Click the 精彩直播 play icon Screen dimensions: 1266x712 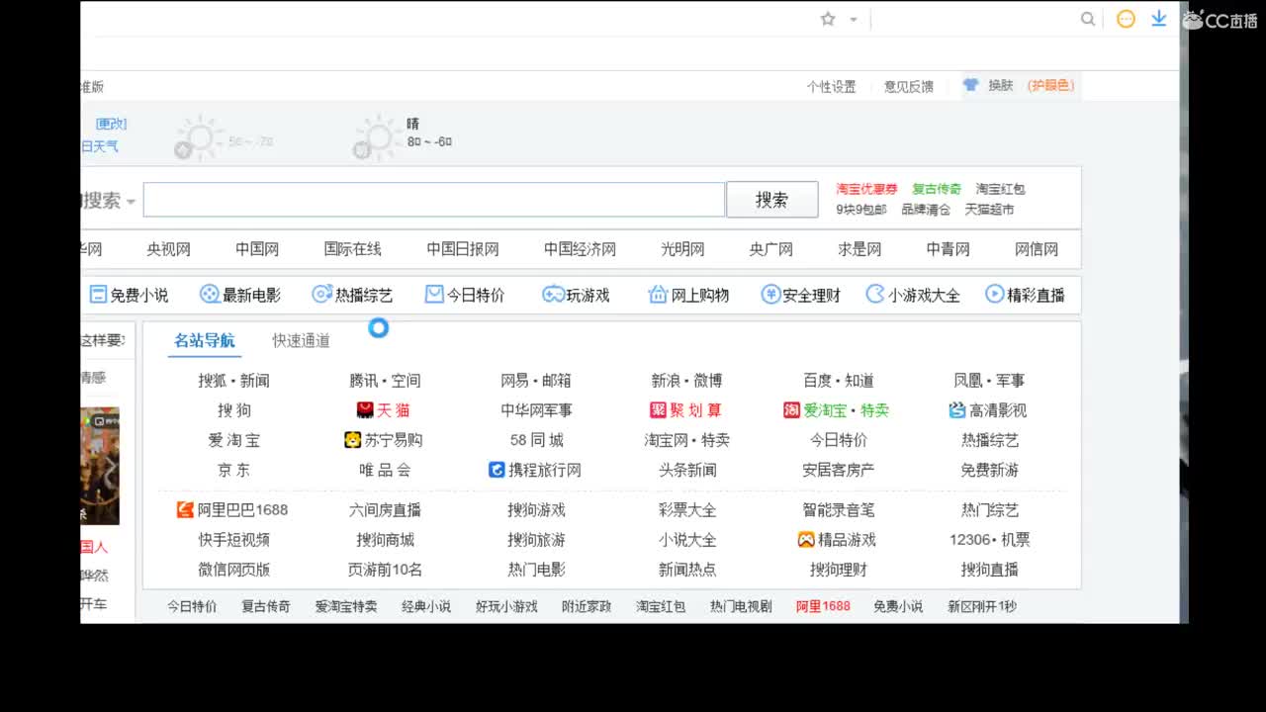click(x=995, y=295)
